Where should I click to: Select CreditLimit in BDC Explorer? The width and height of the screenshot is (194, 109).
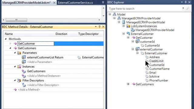point(156,61)
